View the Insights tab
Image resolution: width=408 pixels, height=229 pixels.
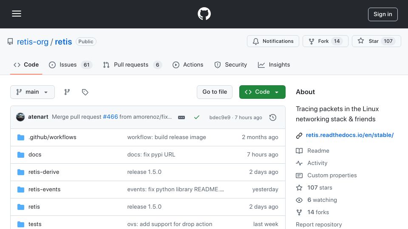click(274, 64)
